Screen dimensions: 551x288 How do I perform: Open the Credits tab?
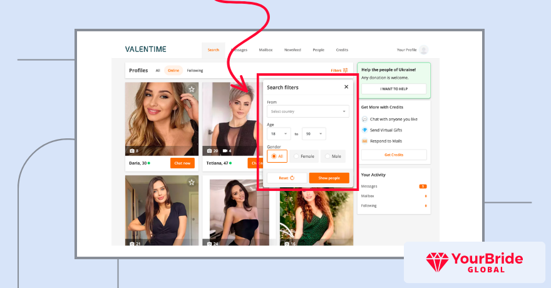[x=342, y=50]
